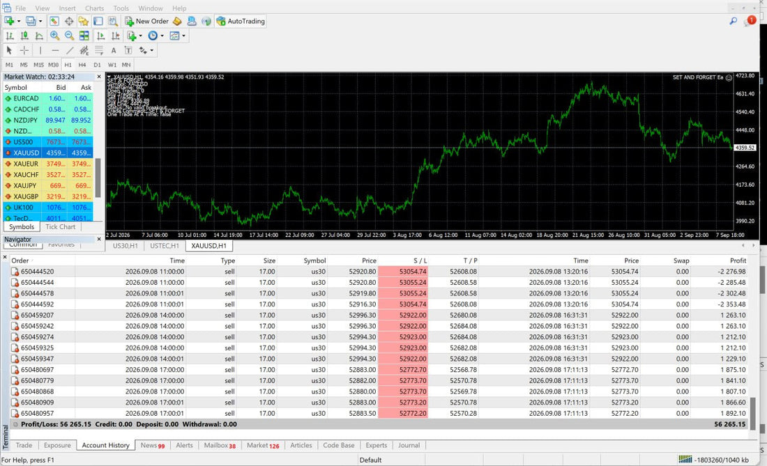The image size is (767, 466).
Task: Select the crosshair tool
Action: click(x=24, y=50)
